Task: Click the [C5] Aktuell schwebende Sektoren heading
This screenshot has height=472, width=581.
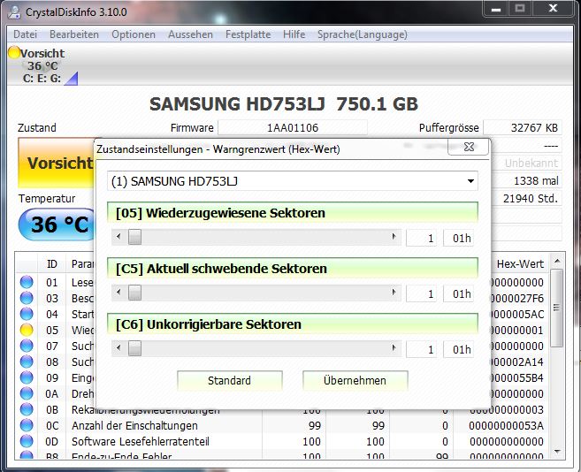Action: [293, 269]
